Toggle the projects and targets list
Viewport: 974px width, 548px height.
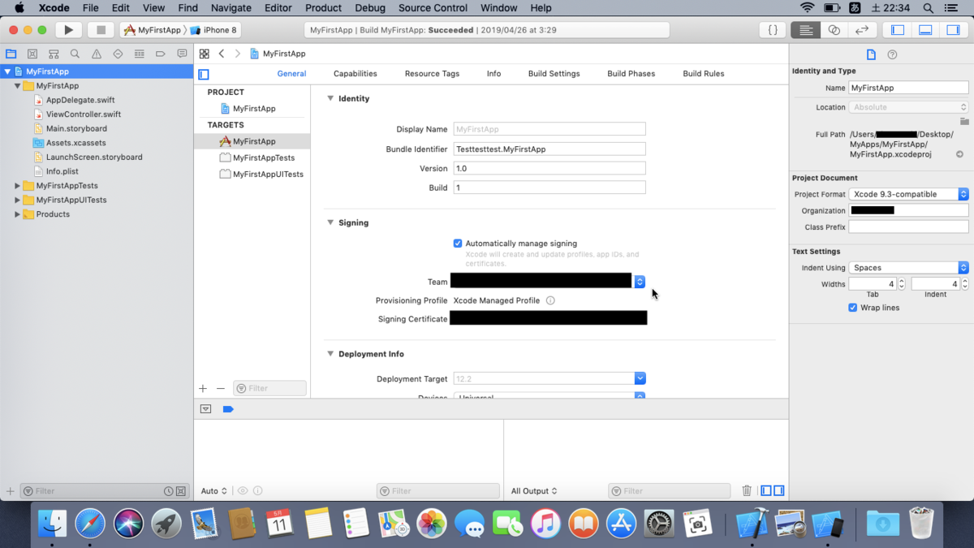pyautogui.click(x=204, y=74)
